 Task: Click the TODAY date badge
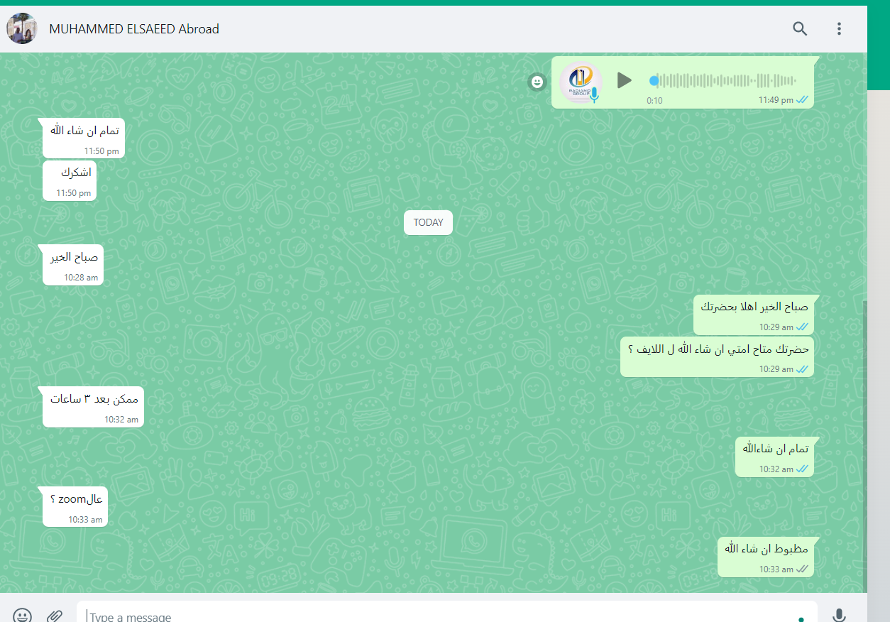pos(428,222)
